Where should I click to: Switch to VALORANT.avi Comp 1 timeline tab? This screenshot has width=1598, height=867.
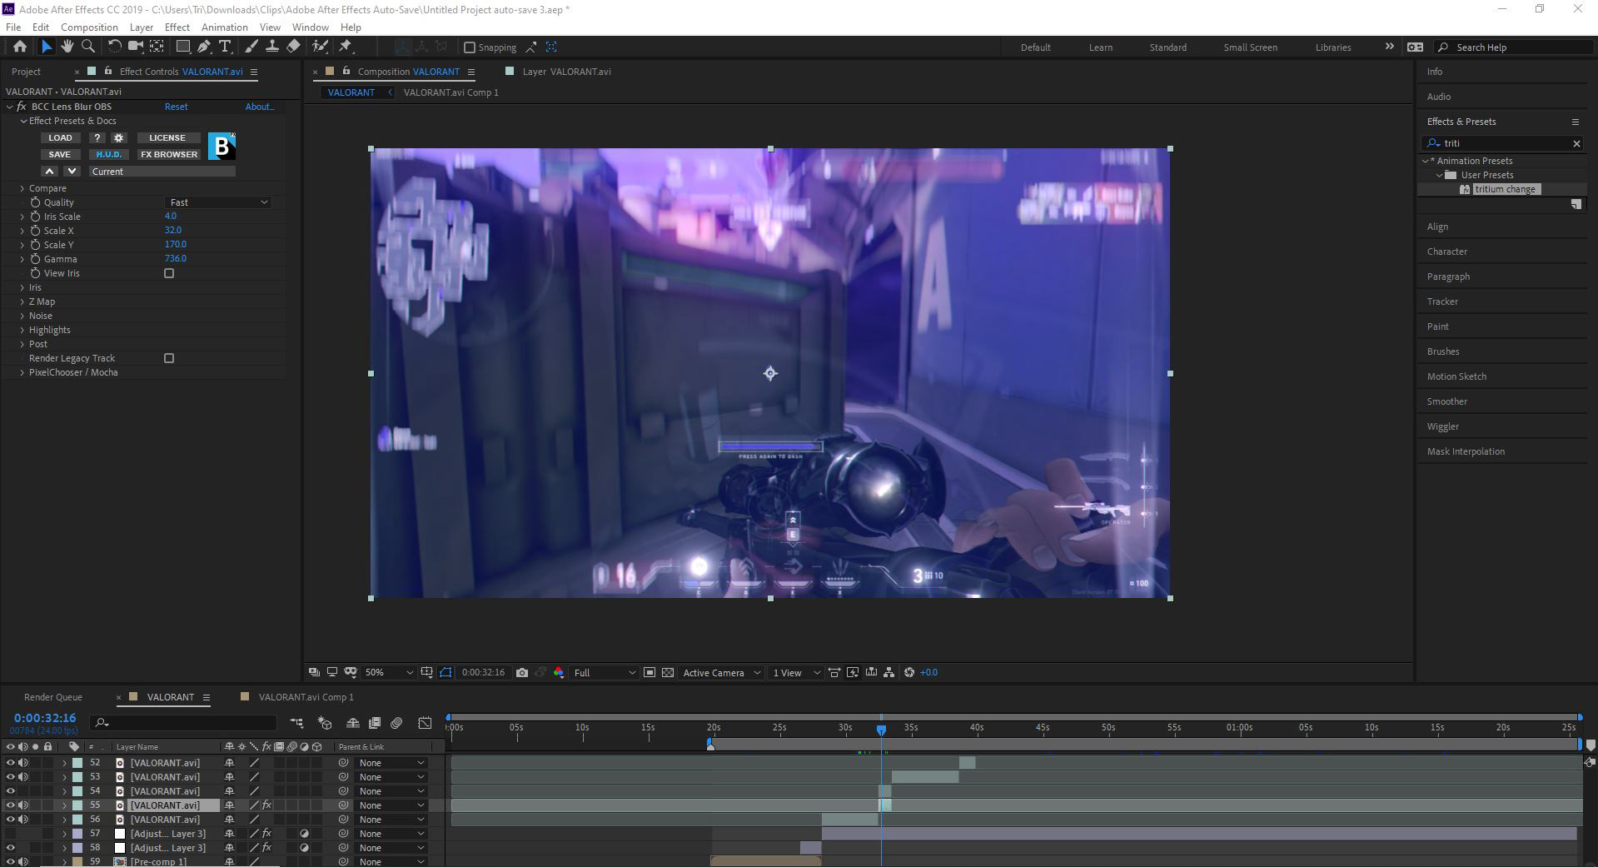coord(306,697)
